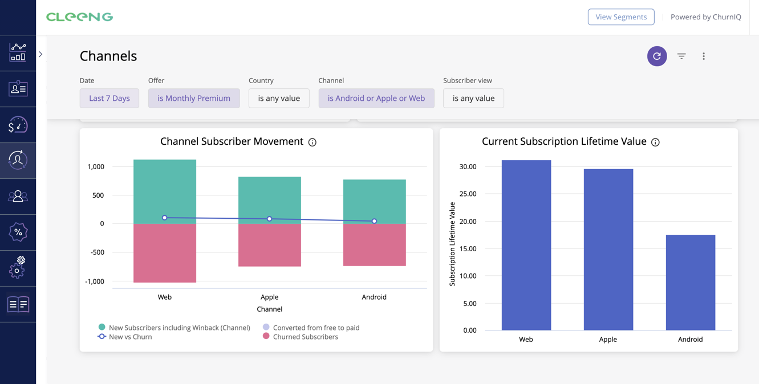Toggle the New vs Churn legend line
The width and height of the screenshot is (759, 384).
point(125,337)
